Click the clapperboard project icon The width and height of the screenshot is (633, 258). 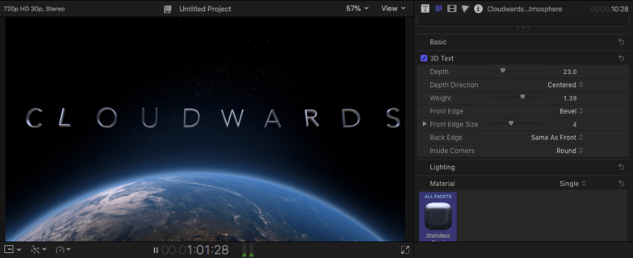(168, 9)
